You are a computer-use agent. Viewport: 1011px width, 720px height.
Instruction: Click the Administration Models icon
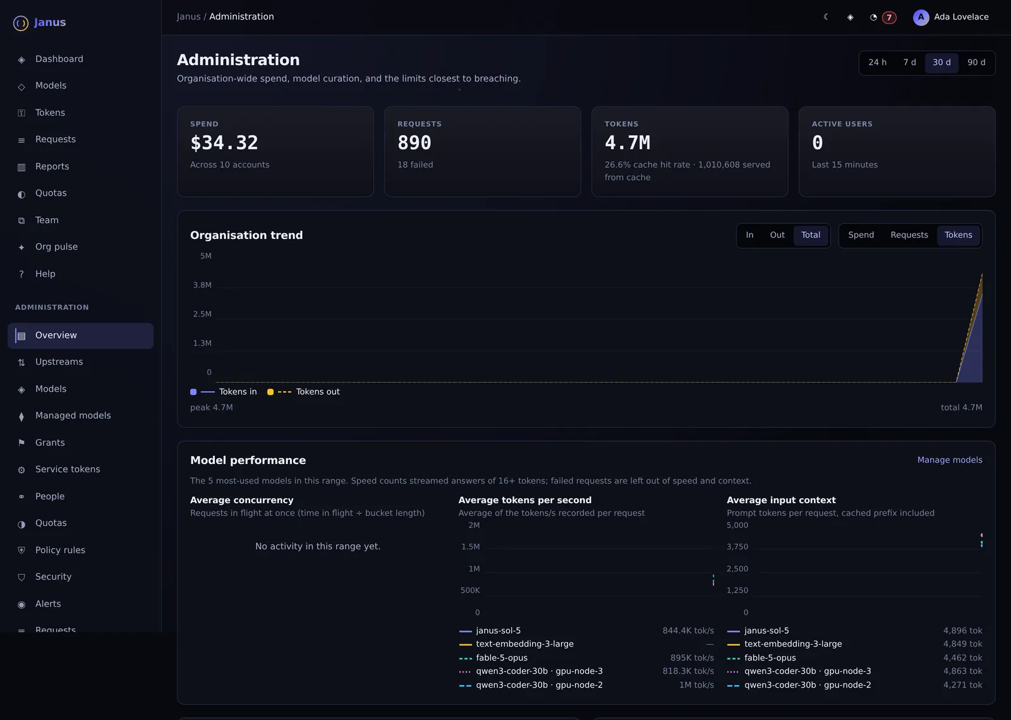(x=21, y=389)
